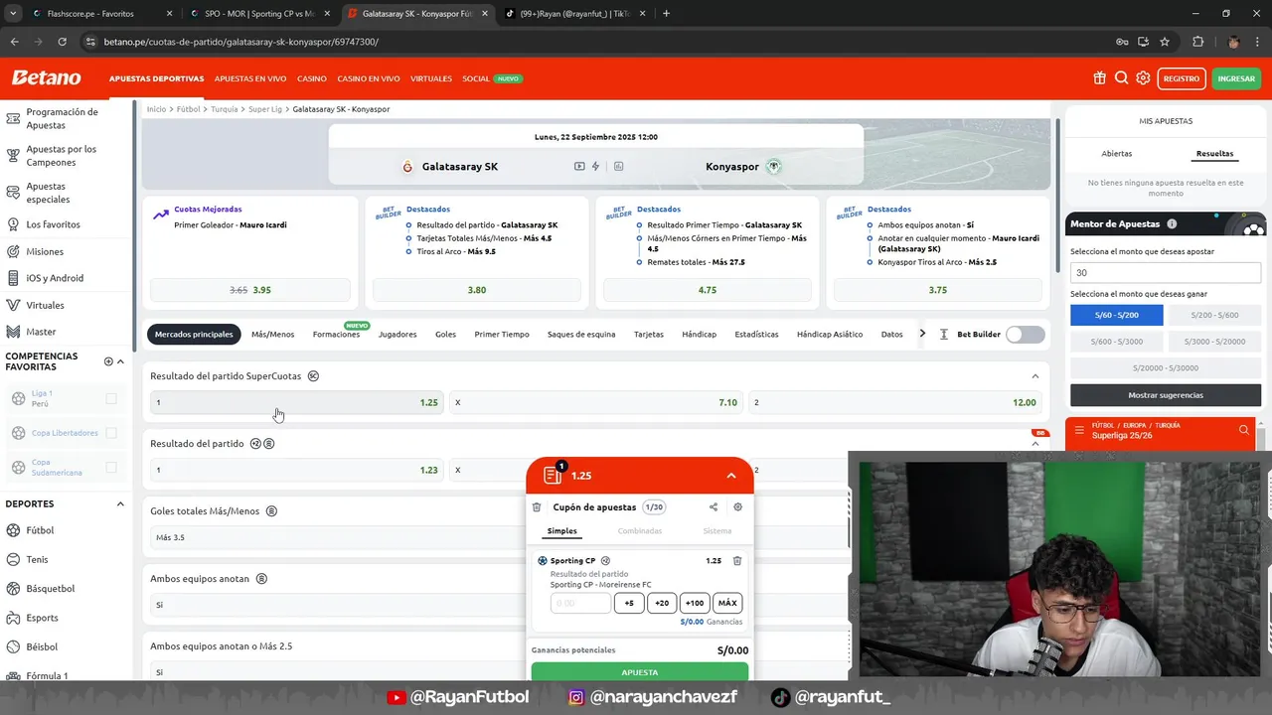Toggle the Bet Builder switch
The image size is (1272, 715).
point(1026,335)
